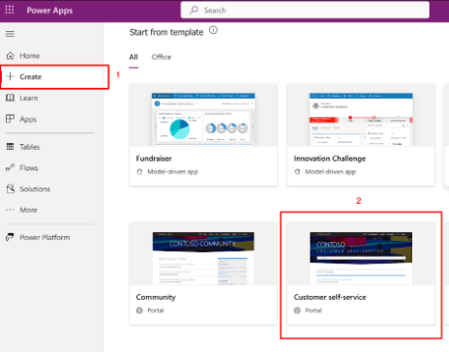Click the Create plus icon
Screen dimensions: 449x352
(11, 76)
